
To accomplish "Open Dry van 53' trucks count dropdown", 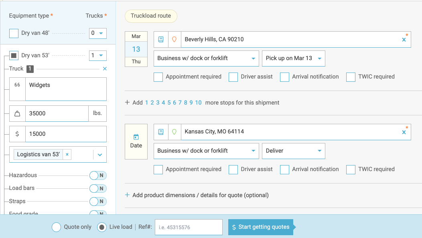I will (98, 56).
